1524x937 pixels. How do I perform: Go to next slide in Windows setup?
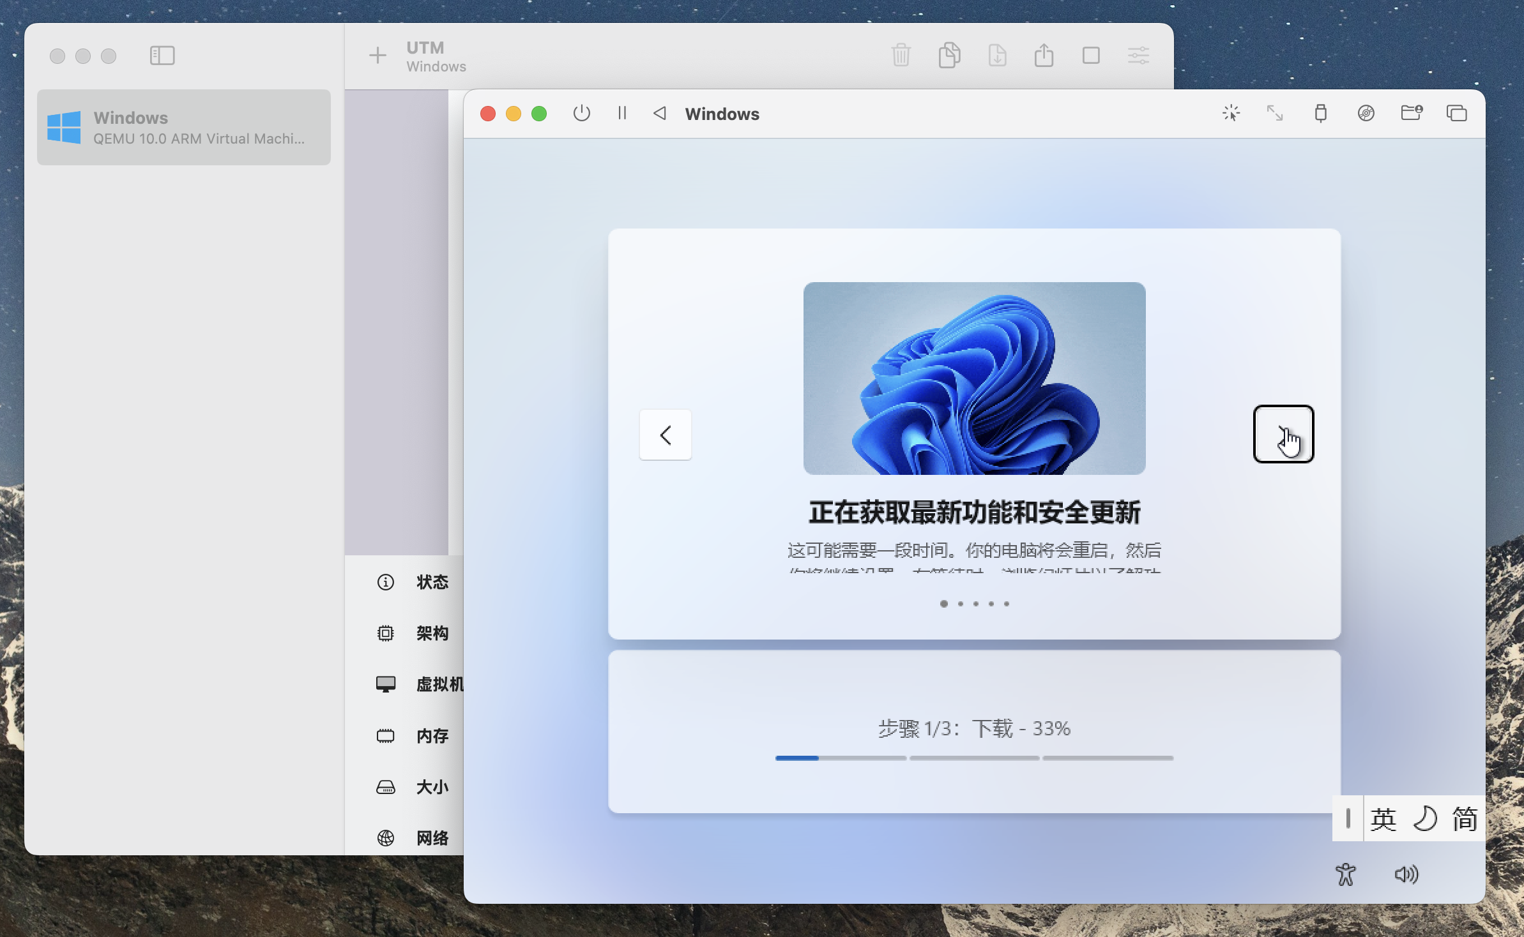(x=1284, y=434)
